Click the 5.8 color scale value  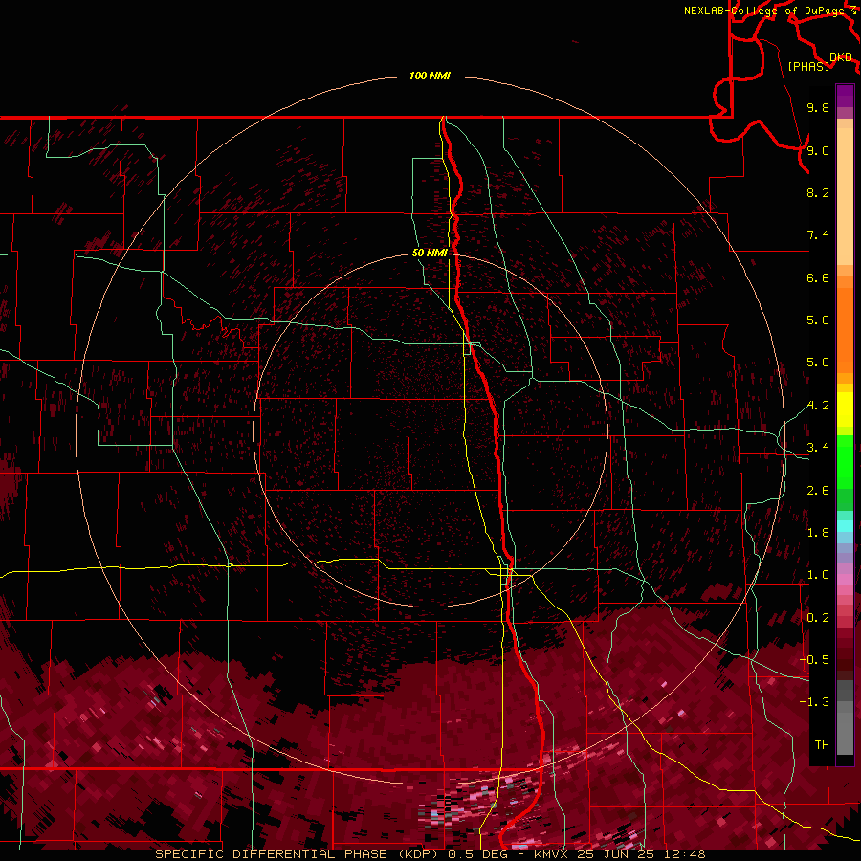point(818,320)
